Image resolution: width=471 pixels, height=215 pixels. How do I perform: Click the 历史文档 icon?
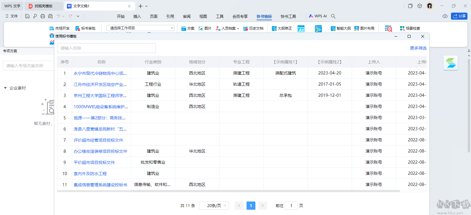click(246, 28)
